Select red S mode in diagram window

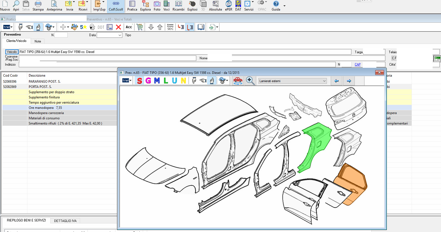[x=139, y=81]
